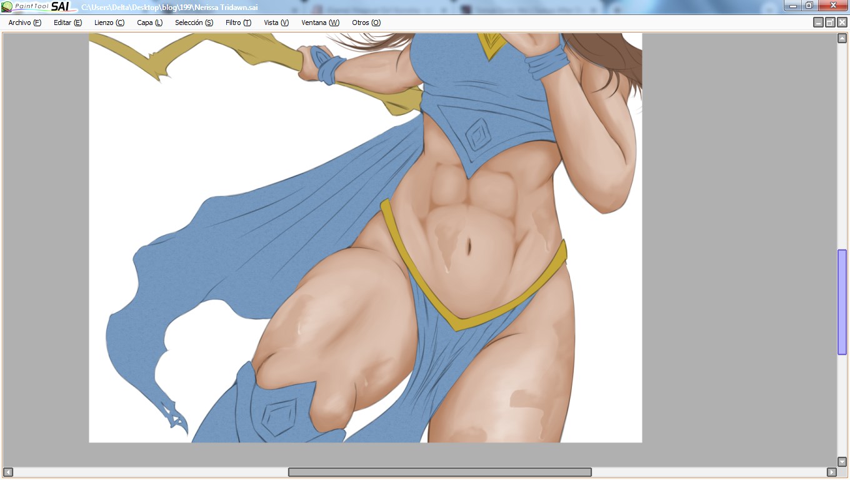Viewport: 850px width, 480px height.
Task: Open the Editar menu
Action: pos(67,22)
